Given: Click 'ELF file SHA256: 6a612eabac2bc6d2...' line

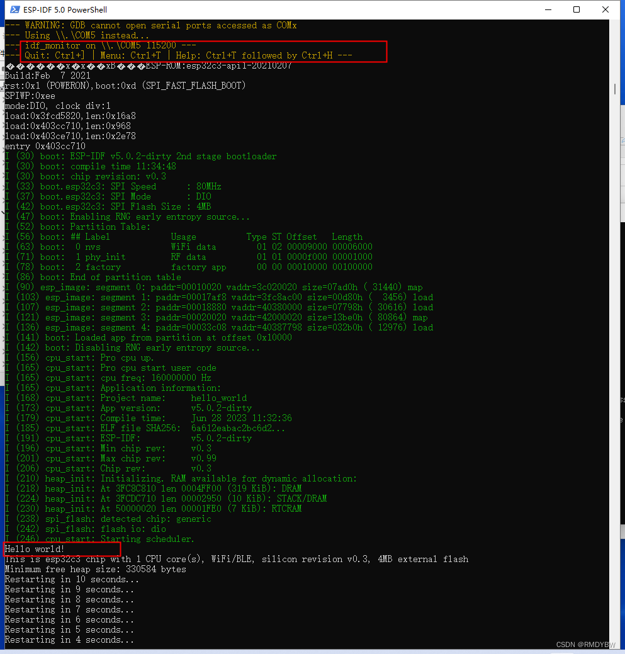Looking at the screenshot, I should tap(145, 429).
